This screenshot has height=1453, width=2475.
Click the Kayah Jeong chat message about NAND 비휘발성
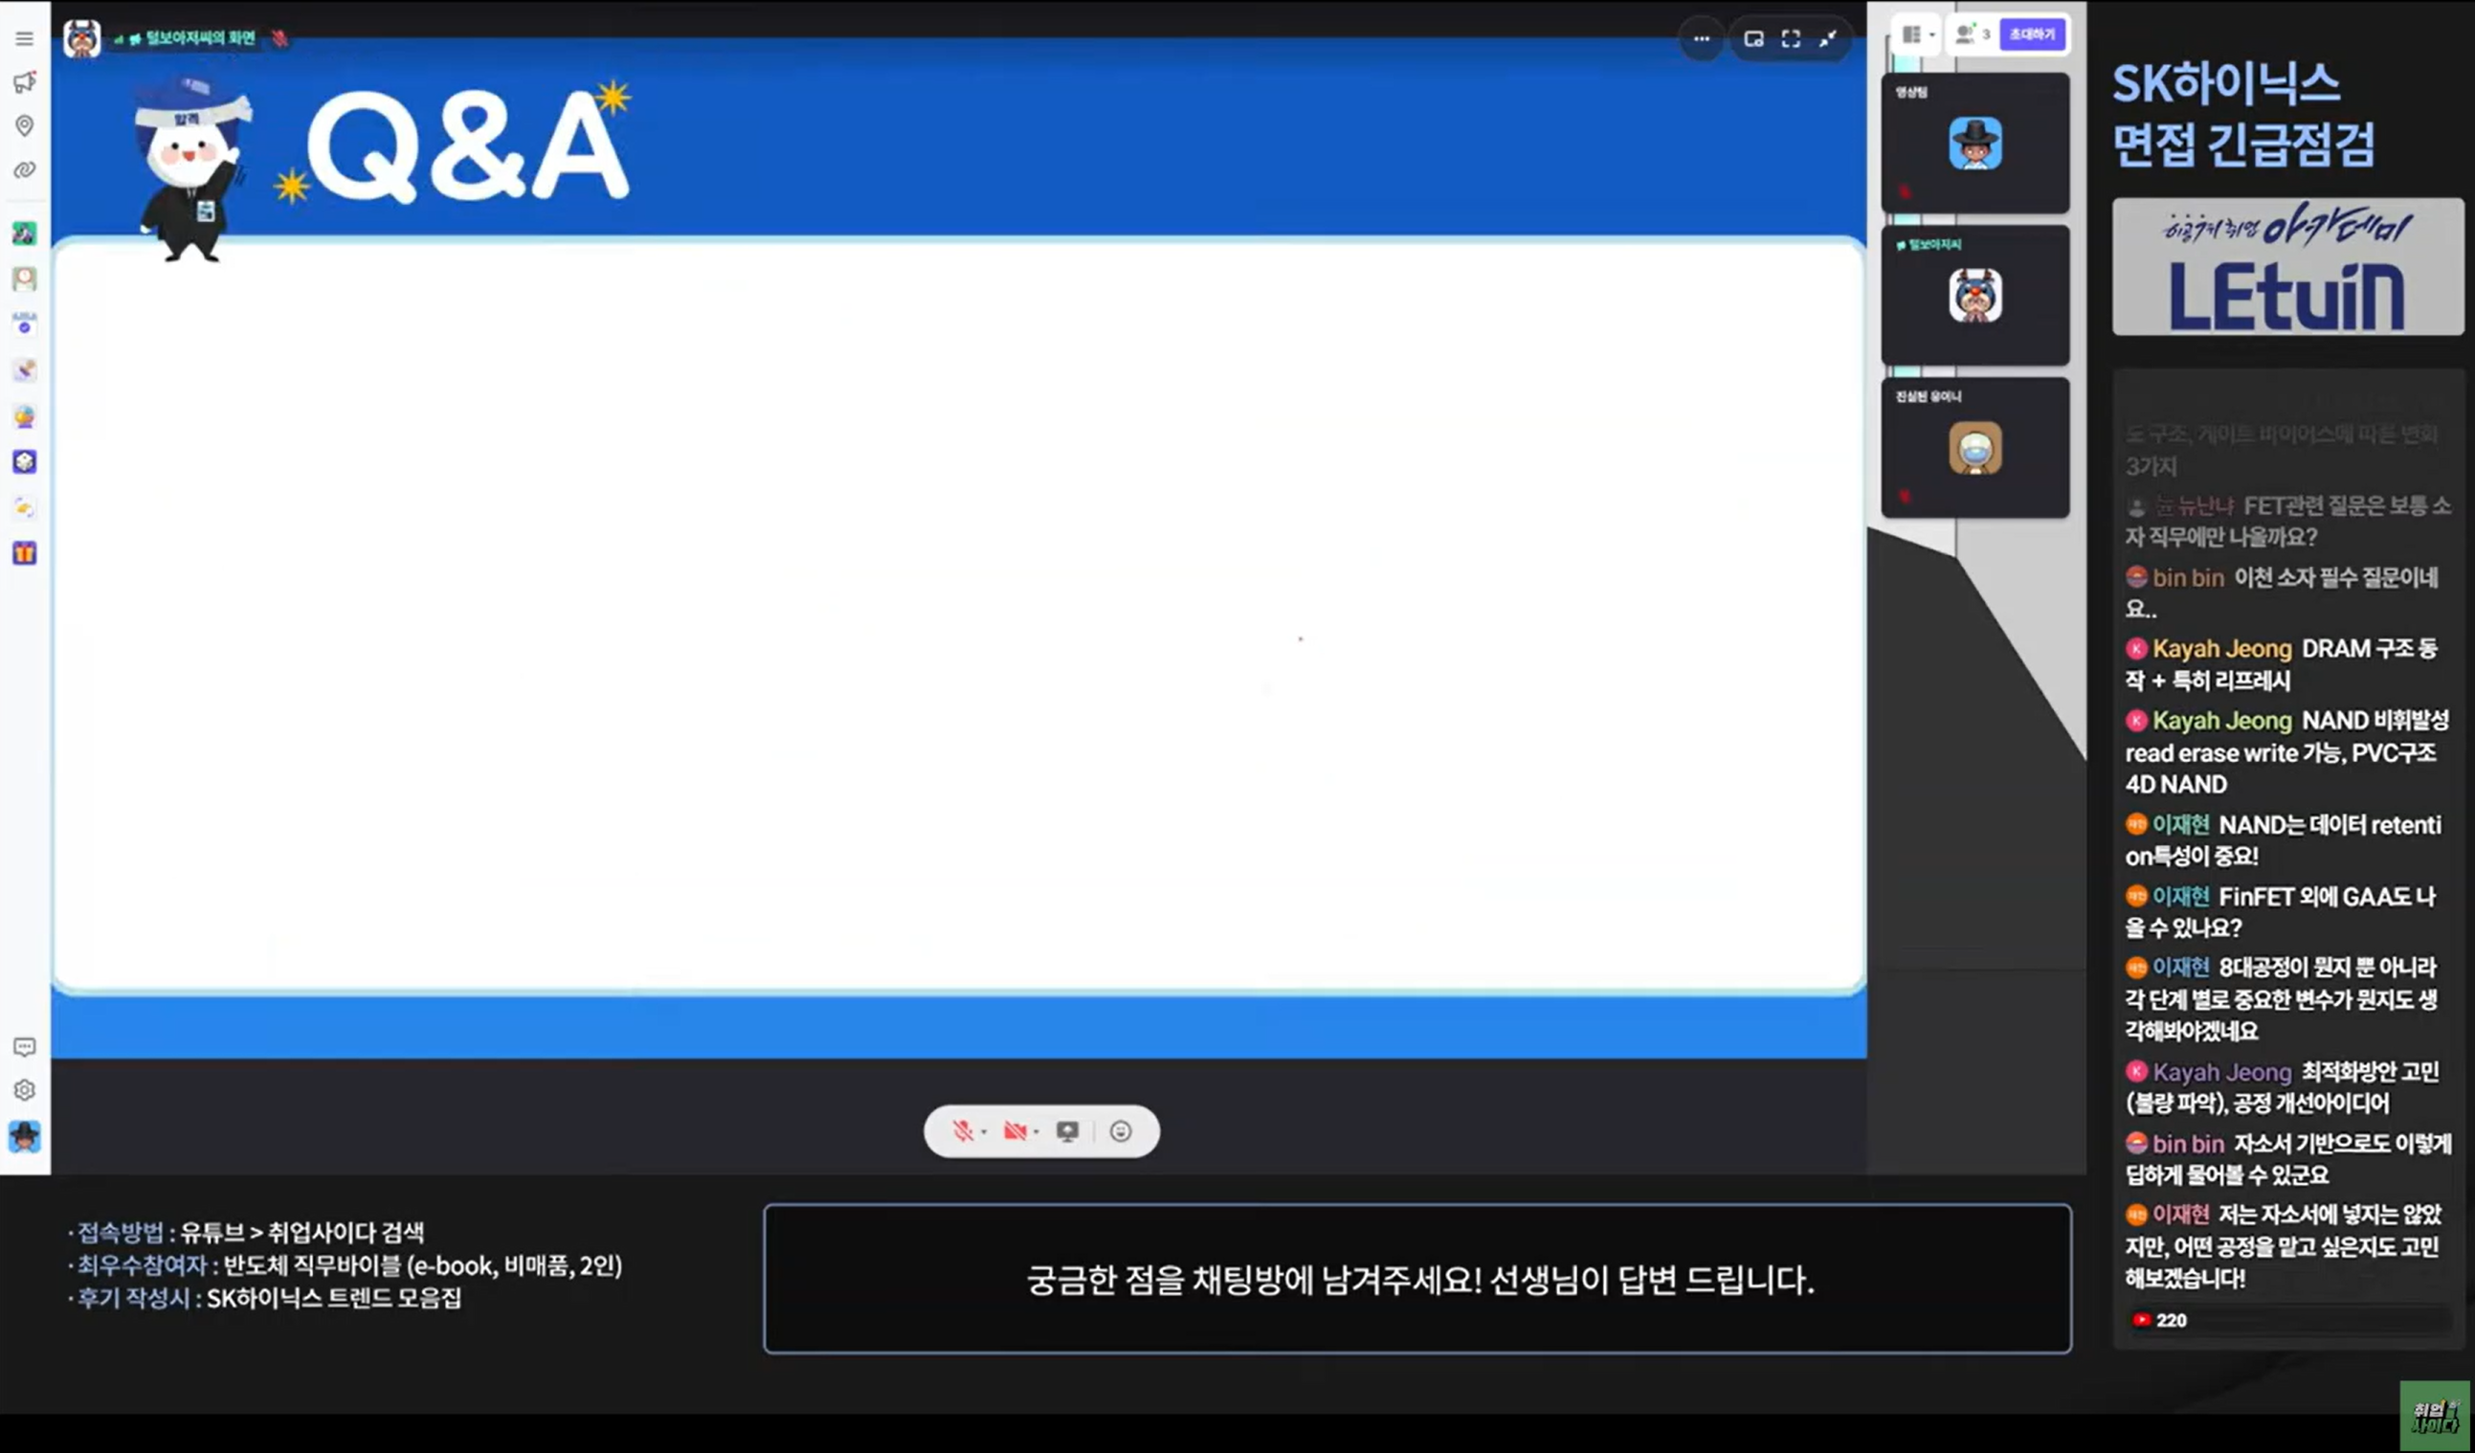point(2287,751)
